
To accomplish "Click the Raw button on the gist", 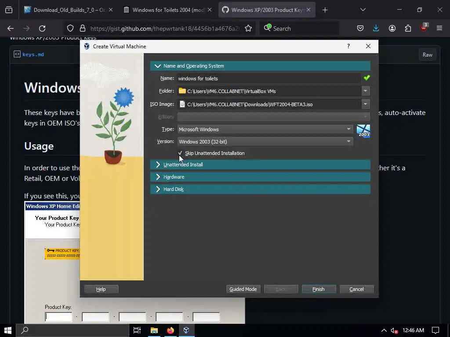I will (x=427, y=55).
